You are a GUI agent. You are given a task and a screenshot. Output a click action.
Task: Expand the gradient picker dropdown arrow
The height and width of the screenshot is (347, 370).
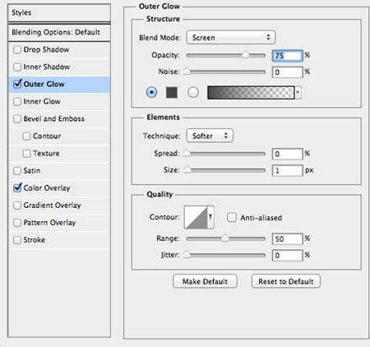click(298, 93)
